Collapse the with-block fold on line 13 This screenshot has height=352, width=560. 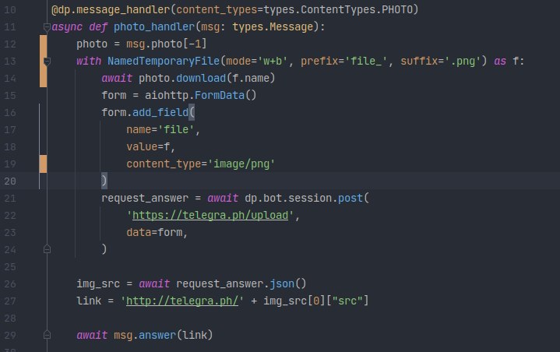tap(47, 62)
